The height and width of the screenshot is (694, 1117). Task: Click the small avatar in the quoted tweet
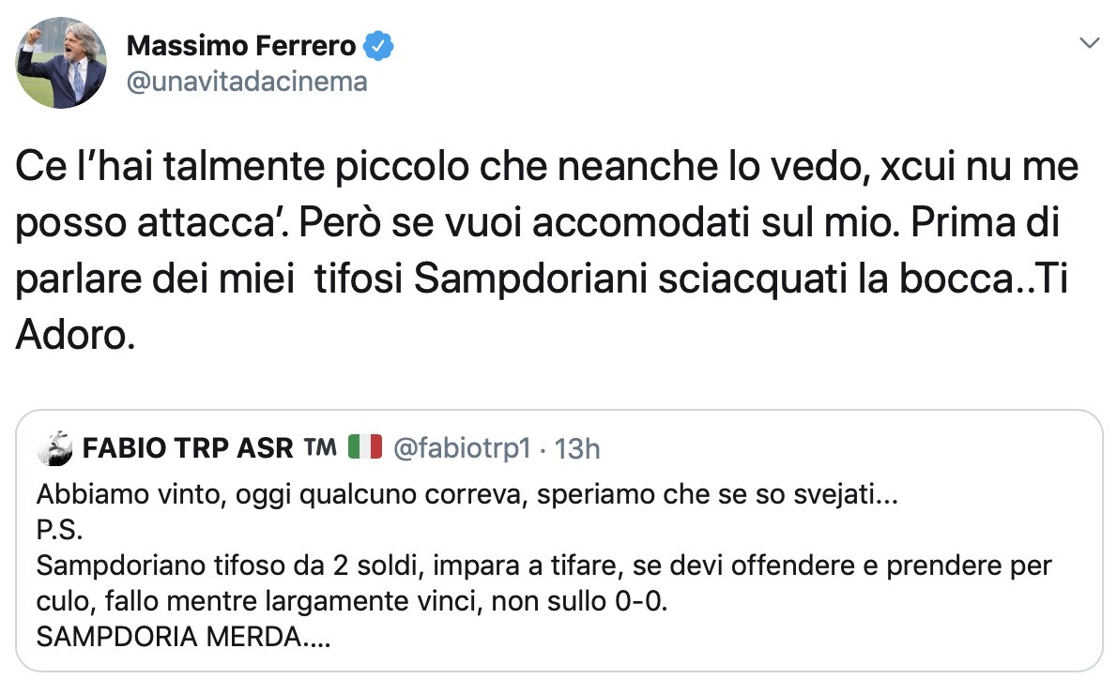(x=54, y=448)
